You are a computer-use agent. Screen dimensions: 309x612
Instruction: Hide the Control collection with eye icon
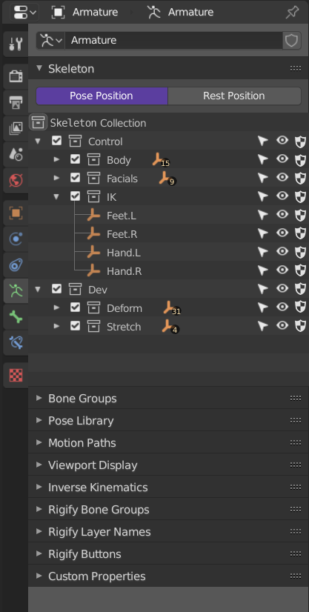tap(282, 141)
